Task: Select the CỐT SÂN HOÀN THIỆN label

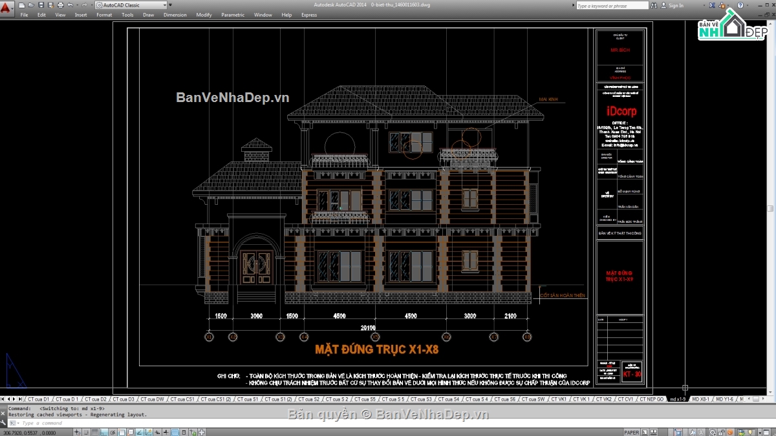Action: (x=562, y=295)
